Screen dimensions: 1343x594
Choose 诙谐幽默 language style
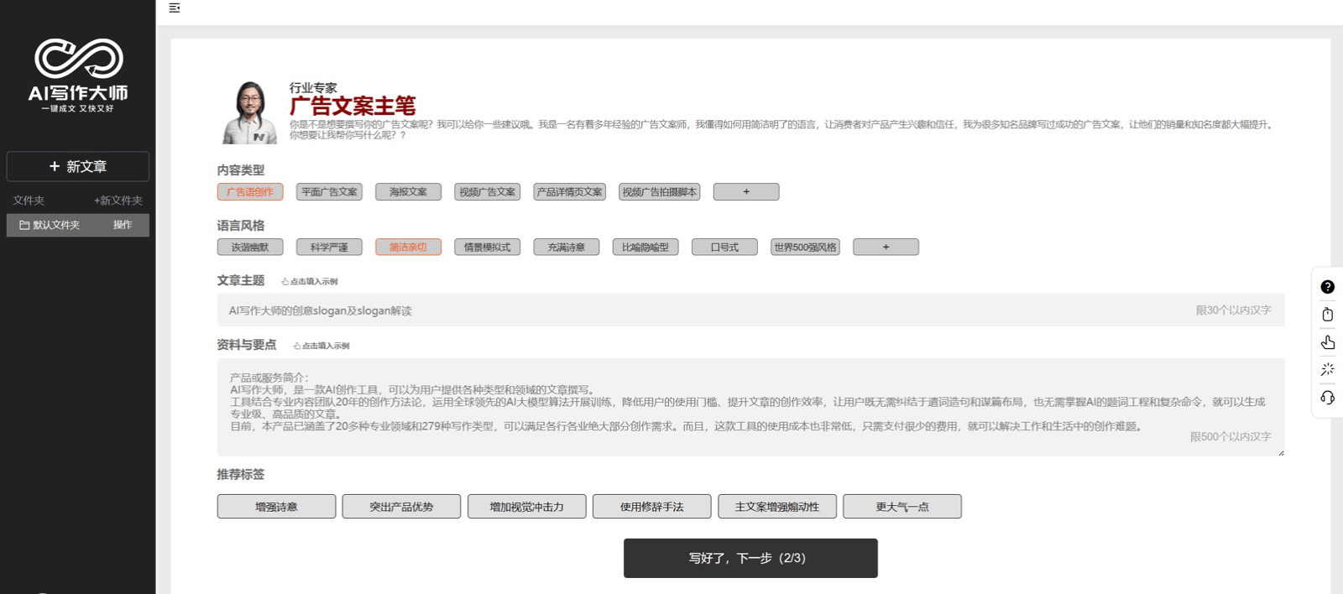coord(250,247)
